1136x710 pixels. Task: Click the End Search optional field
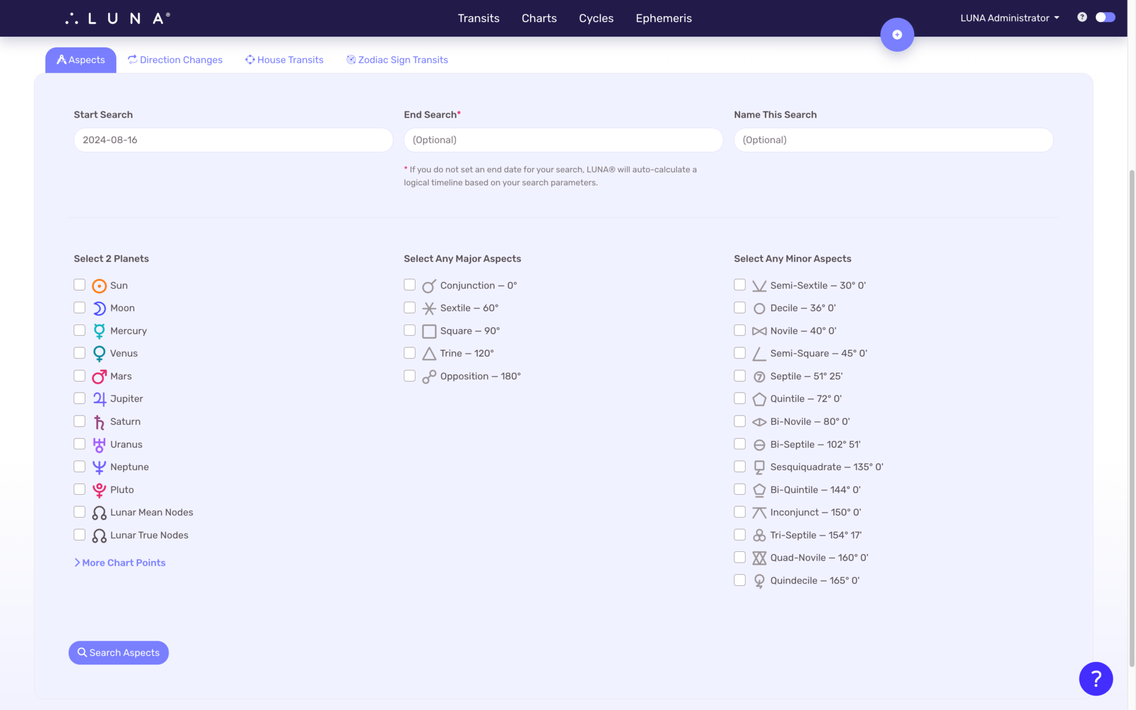pos(562,140)
